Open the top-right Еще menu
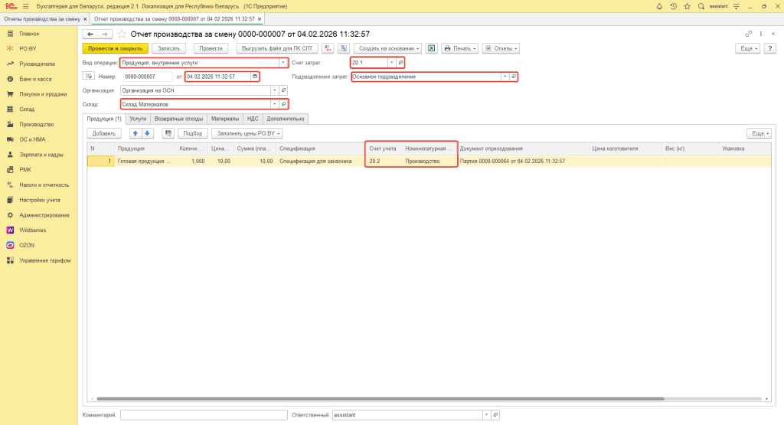784x425 pixels. pos(748,48)
